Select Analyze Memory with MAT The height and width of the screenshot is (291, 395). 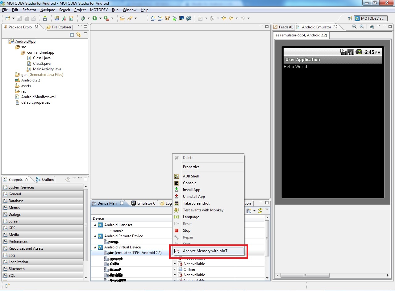point(208,251)
